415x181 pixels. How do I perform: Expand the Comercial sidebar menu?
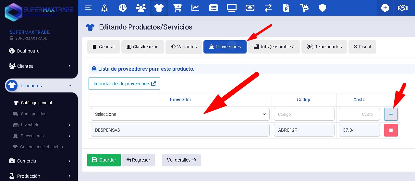(x=39, y=161)
